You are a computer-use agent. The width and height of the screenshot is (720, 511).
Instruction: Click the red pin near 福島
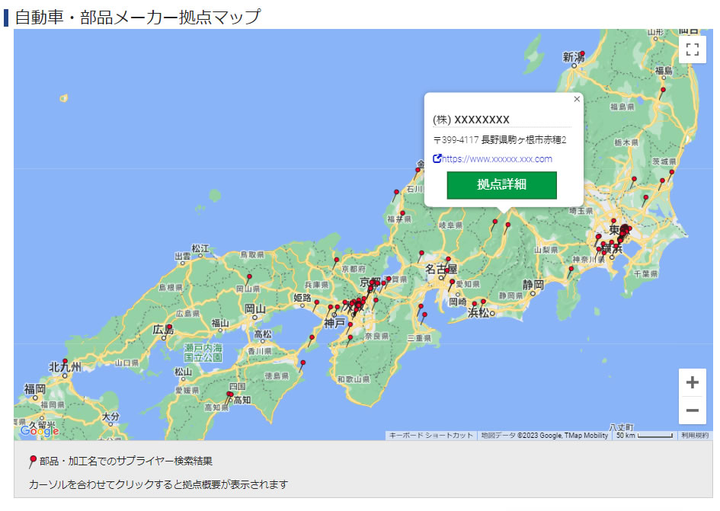(663, 90)
